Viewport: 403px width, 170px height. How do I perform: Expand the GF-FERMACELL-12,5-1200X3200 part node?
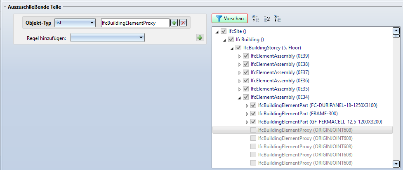(x=247, y=122)
